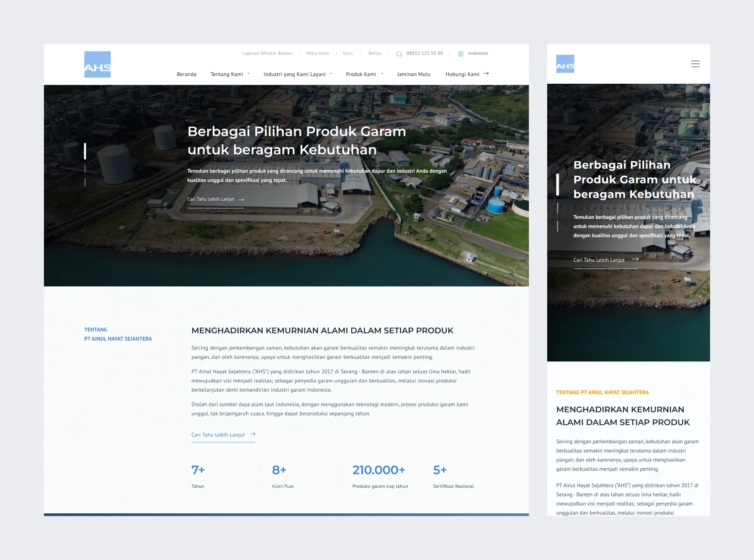Click blue Cari Tahu Lebih Lanjut link
Viewport: 754px width, 560px height.
(x=218, y=435)
